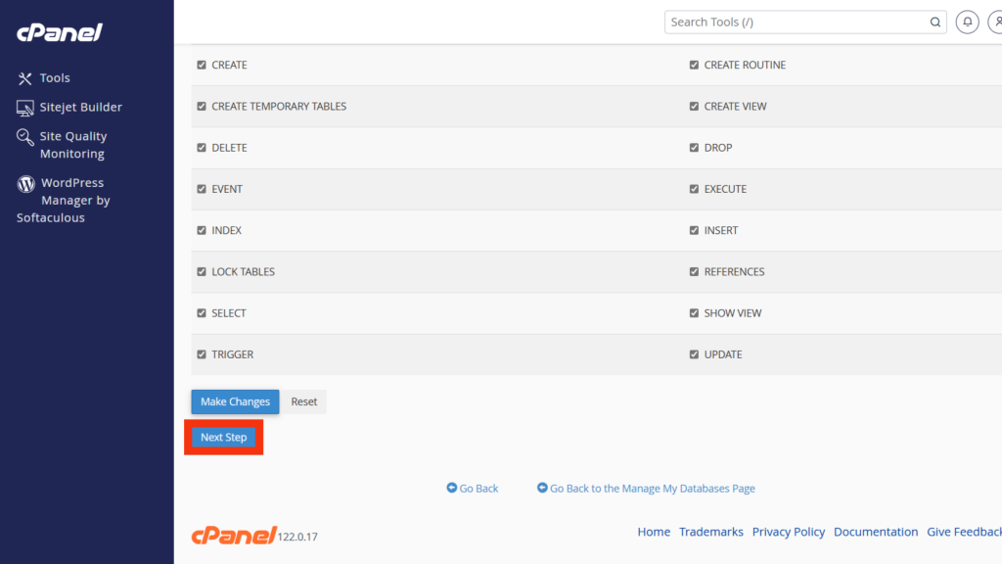Toggle the DROP privilege checkbox
Screen dimensions: 1002x564
coord(695,148)
